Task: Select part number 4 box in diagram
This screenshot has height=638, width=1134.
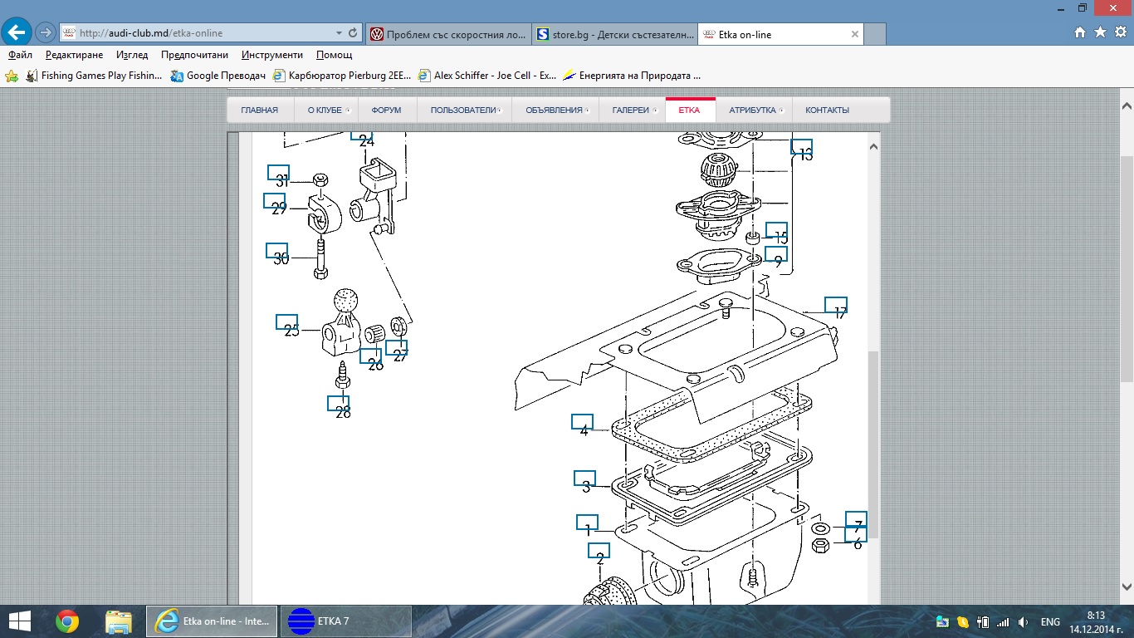Action: pos(583,422)
